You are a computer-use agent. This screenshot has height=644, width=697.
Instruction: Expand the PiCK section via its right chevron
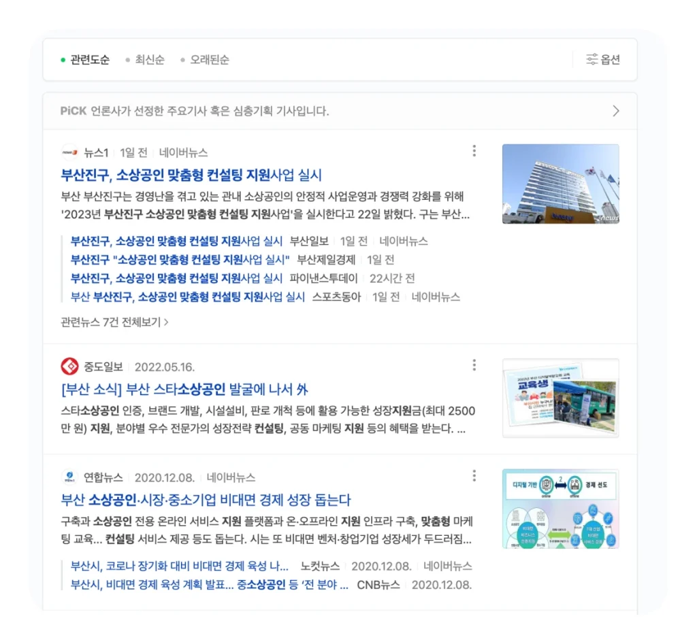pos(617,110)
